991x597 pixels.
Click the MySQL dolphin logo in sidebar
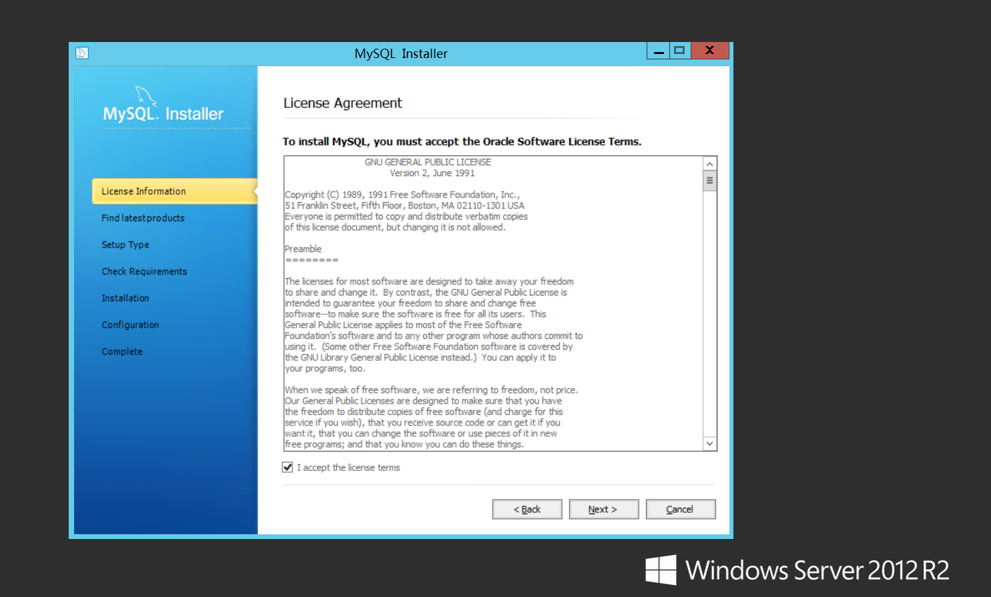145,95
